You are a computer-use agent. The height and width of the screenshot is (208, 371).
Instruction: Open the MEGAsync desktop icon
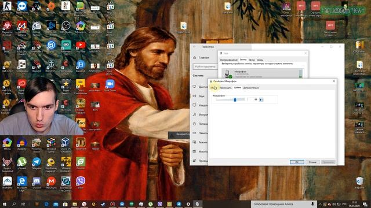click(51, 183)
